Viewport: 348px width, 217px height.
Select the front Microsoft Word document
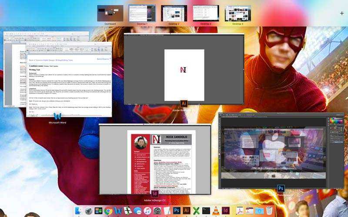tap(69, 79)
